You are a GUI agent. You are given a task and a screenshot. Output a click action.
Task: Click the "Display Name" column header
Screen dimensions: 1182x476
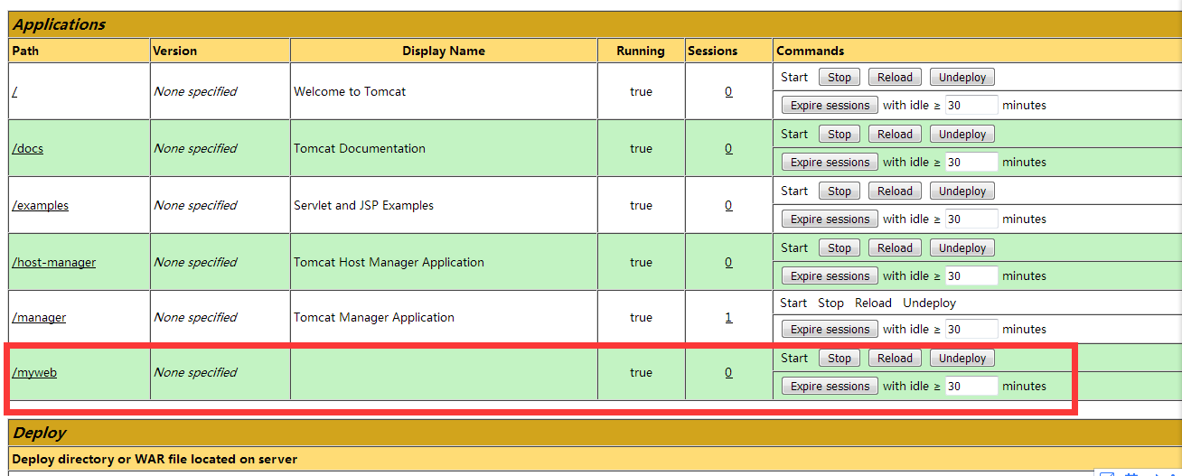pyautogui.click(x=444, y=51)
